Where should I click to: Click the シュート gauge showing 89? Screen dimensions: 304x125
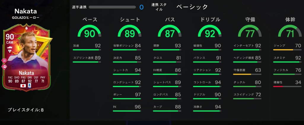click(130, 32)
